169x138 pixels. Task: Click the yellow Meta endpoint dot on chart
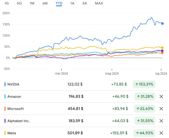click(162, 48)
